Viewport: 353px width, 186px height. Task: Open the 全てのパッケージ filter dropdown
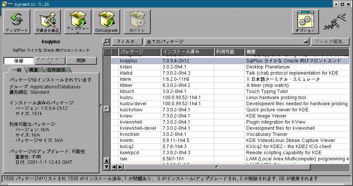pos(227,41)
